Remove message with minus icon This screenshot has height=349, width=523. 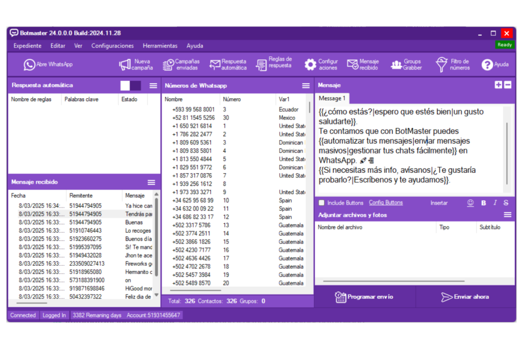point(508,85)
